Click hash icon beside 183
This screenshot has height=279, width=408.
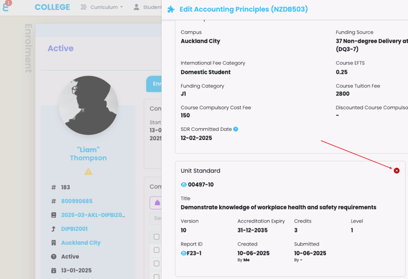(x=53, y=187)
